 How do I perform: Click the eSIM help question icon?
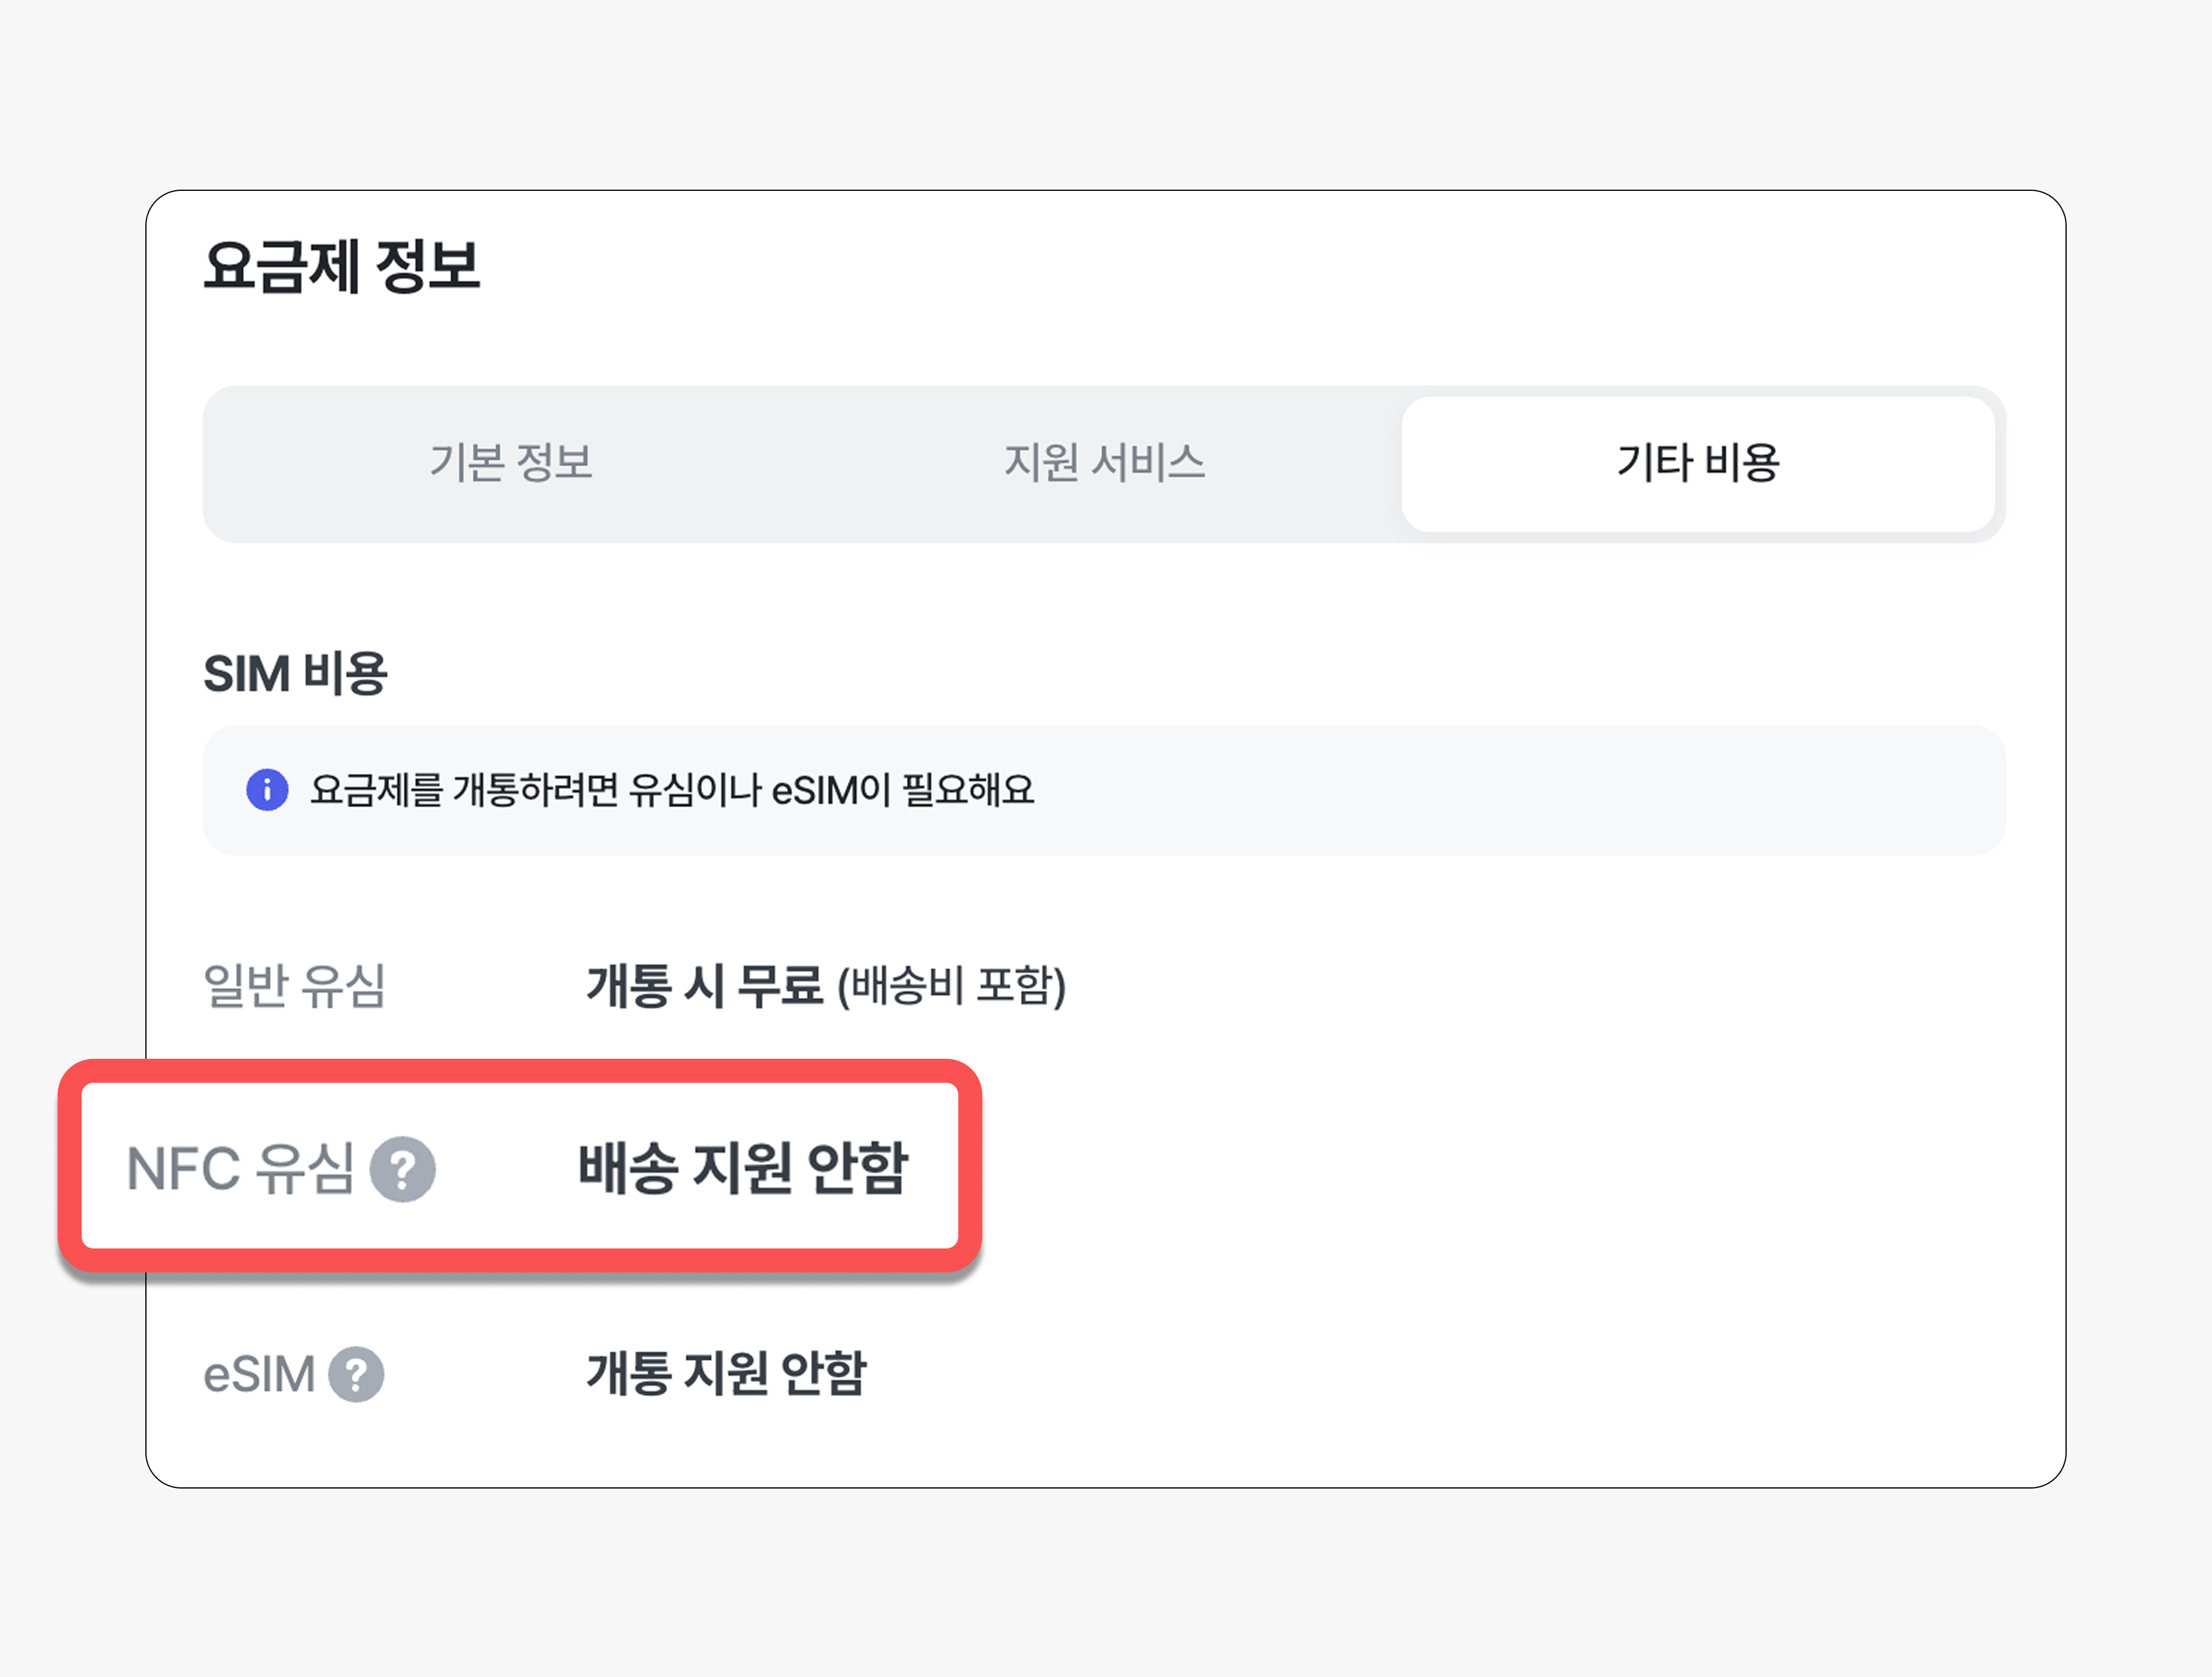[356, 1374]
